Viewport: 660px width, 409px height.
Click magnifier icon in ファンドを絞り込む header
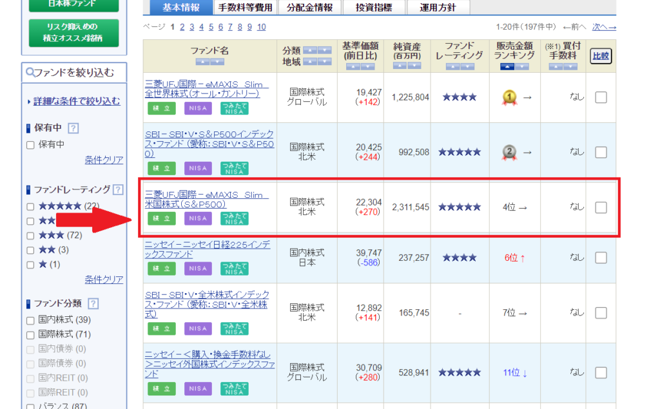point(30,72)
